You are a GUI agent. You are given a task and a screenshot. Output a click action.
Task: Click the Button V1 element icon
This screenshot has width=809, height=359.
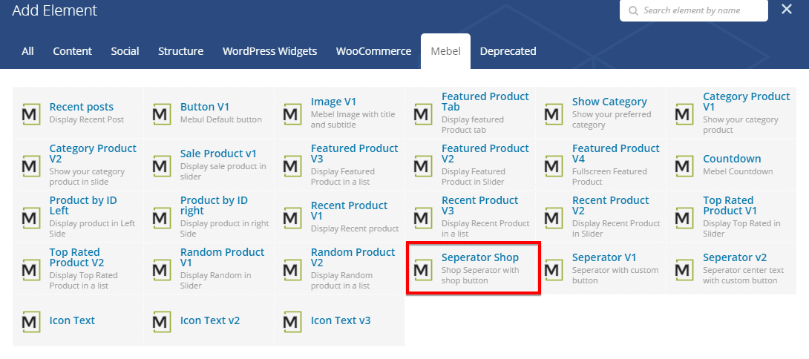tap(161, 113)
